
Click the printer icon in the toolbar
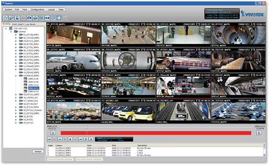click(x=35, y=18)
